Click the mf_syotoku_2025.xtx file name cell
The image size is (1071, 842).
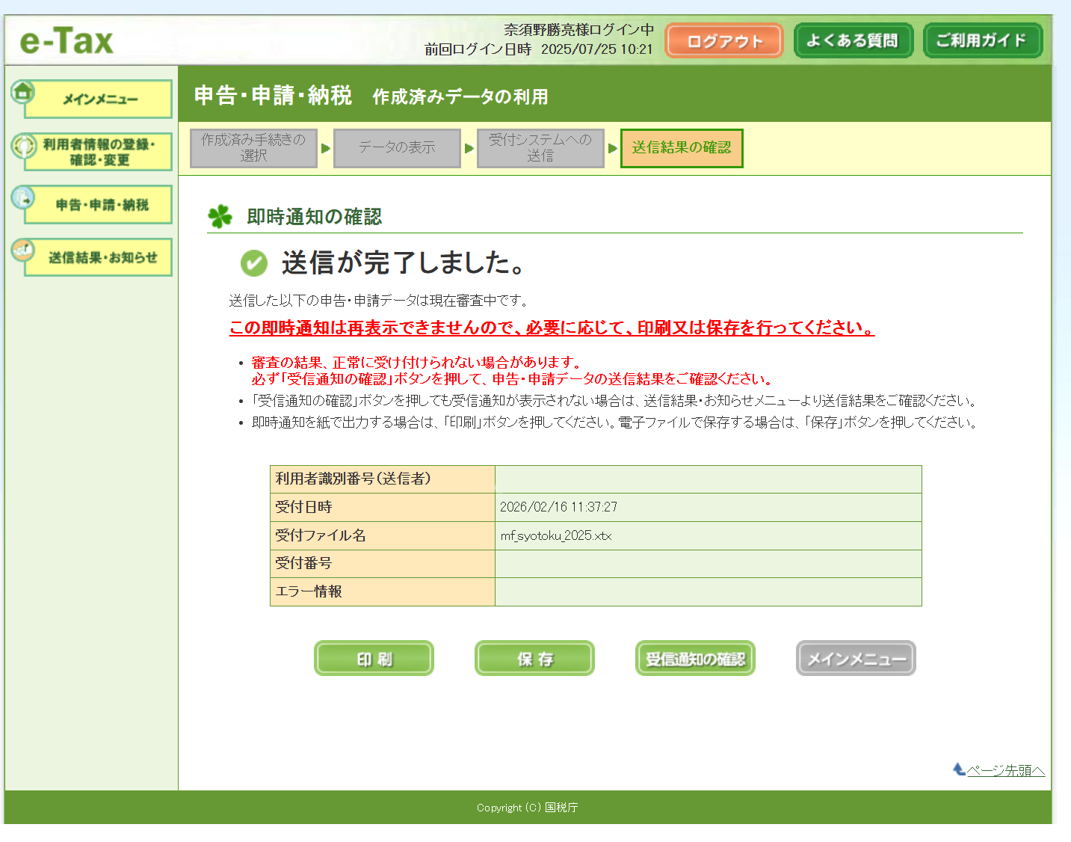[556, 535]
